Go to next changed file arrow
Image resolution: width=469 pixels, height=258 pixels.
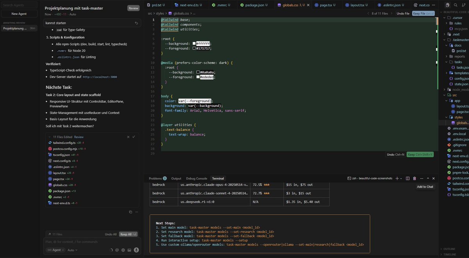click(x=392, y=13)
